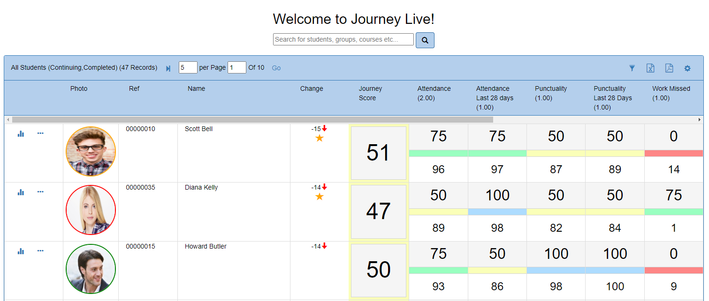This screenshot has width=709, height=301.
Task: Click reference number 00000010
Action: pyautogui.click(x=140, y=129)
